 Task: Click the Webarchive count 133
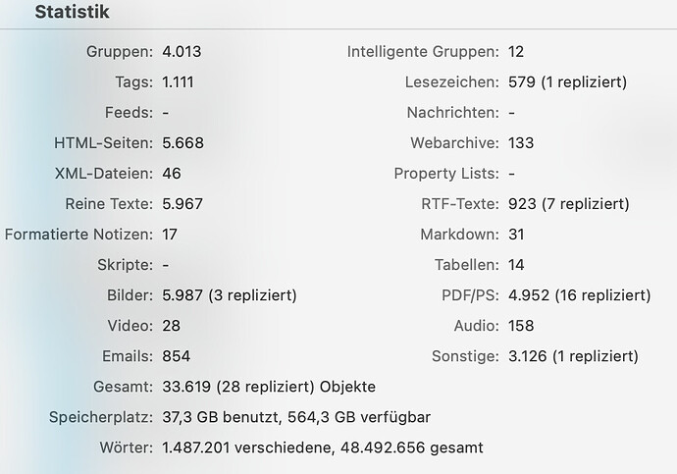(x=521, y=143)
